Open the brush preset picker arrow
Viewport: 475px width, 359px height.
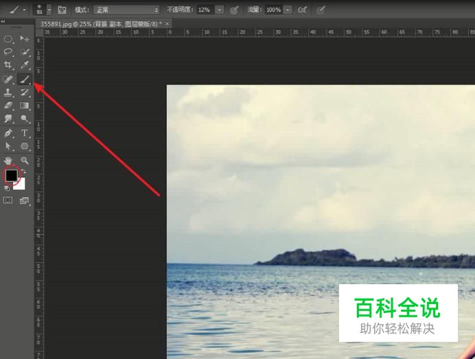pyautogui.click(x=49, y=10)
